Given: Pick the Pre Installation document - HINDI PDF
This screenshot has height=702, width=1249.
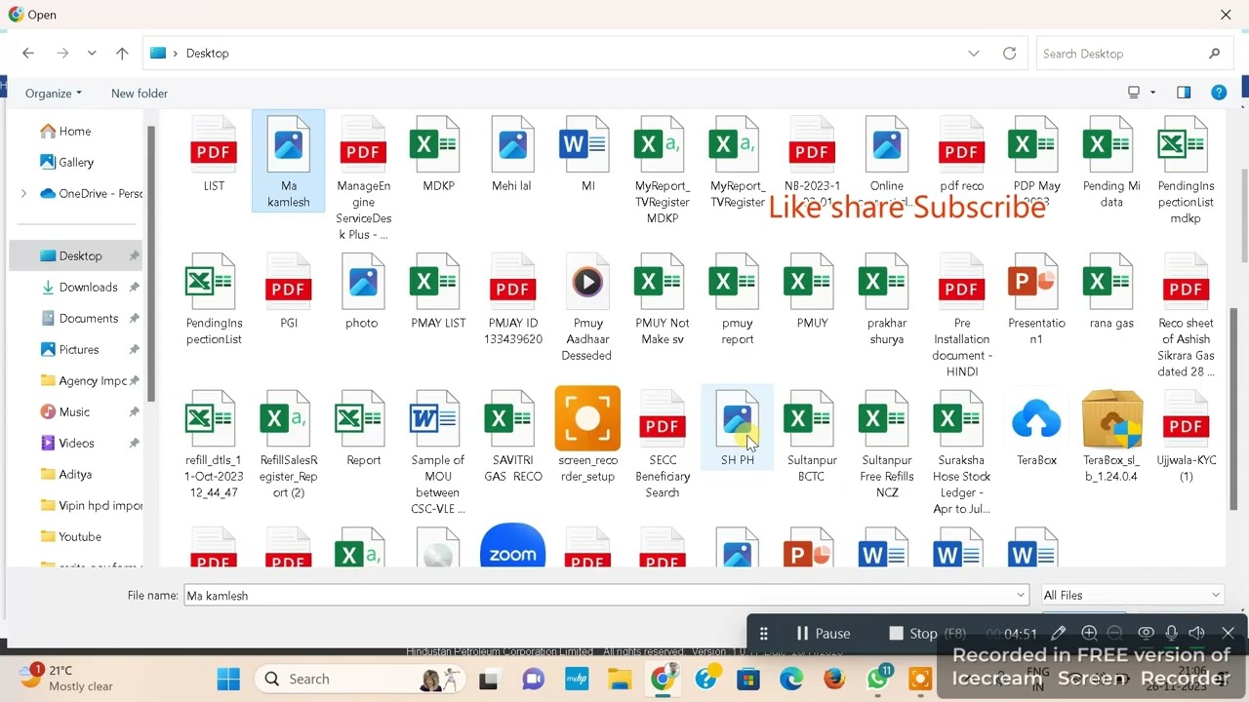Looking at the screenshot, I should pos(961,315).
